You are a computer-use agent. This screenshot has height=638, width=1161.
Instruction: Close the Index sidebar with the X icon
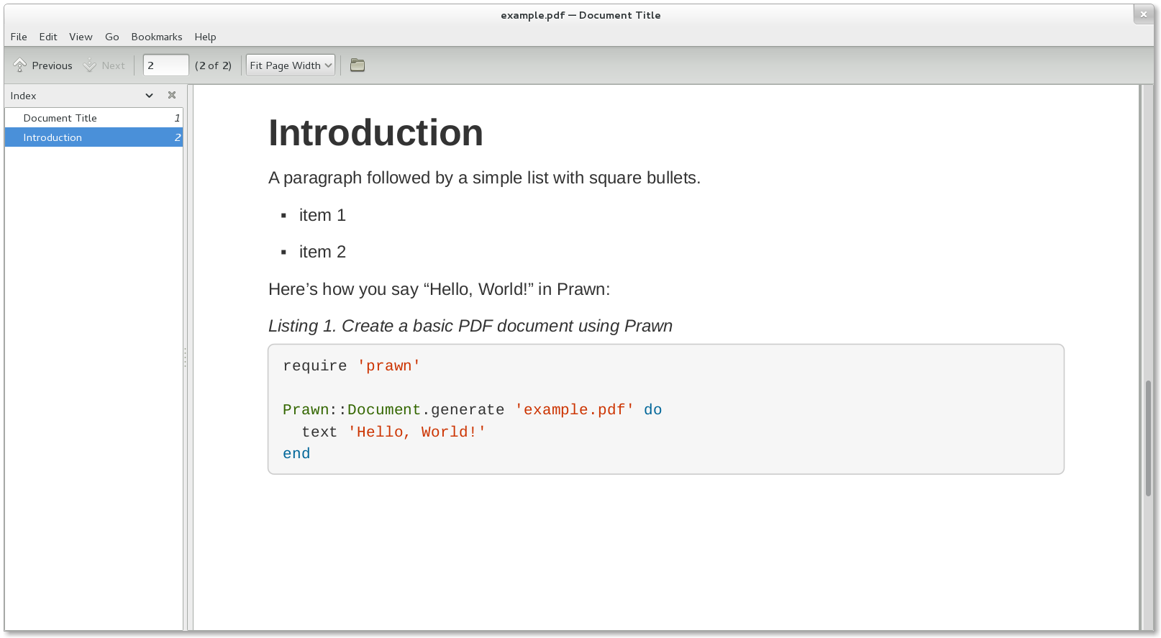point(172,95)
